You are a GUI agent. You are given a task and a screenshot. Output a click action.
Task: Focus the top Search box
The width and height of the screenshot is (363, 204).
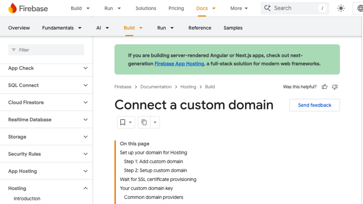(x=295, y=8)
